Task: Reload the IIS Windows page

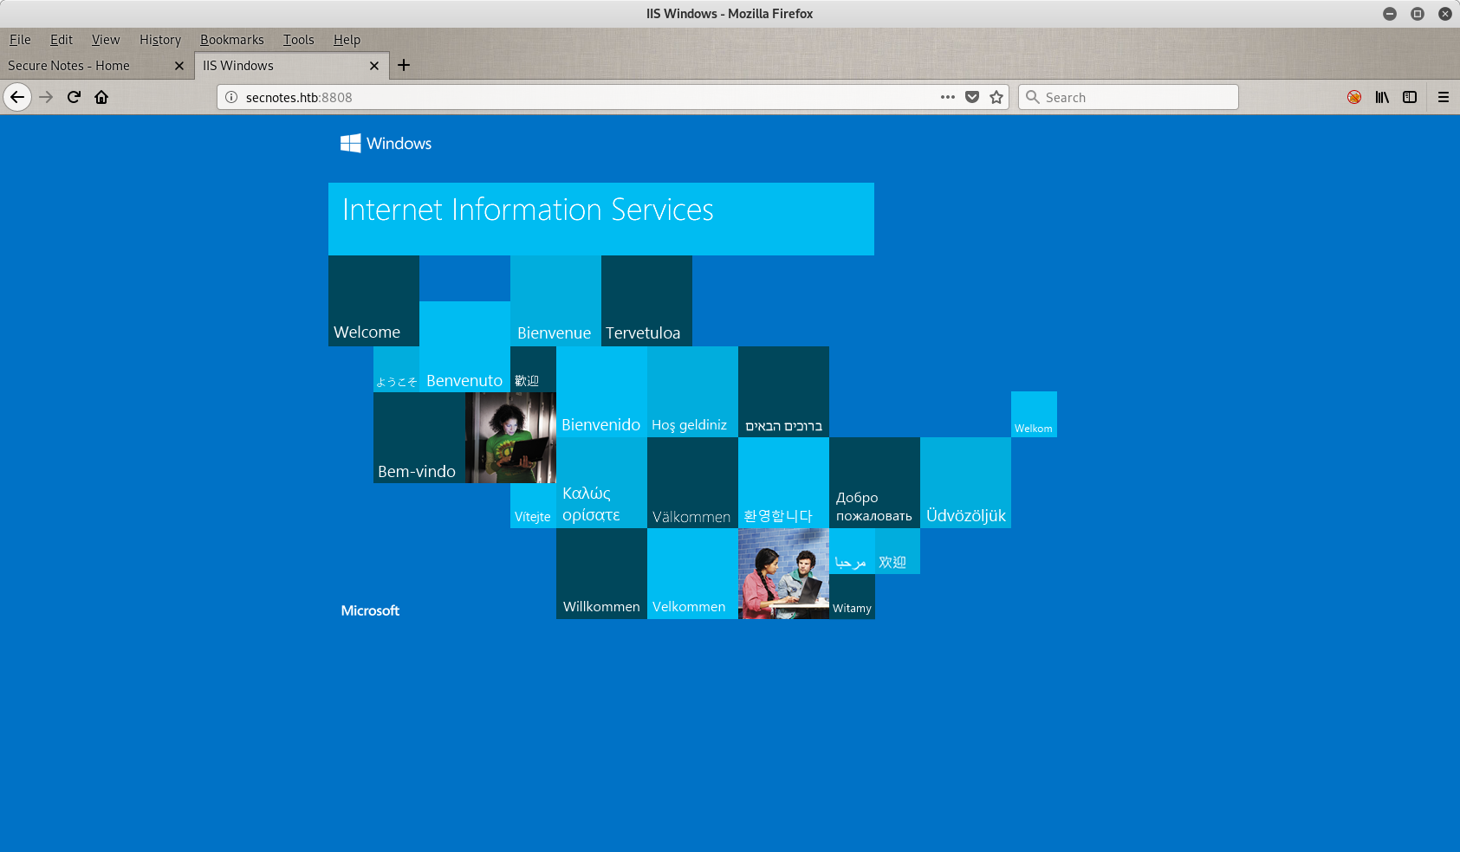Action: (x=74, y=97)
